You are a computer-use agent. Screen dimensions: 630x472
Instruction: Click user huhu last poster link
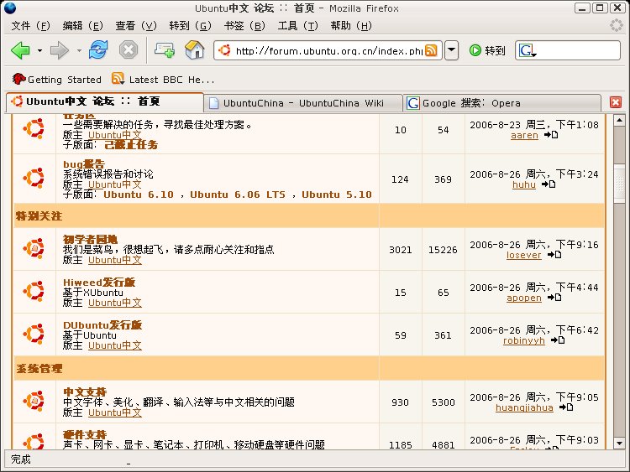pyautogui.click(x=524, y=185)
